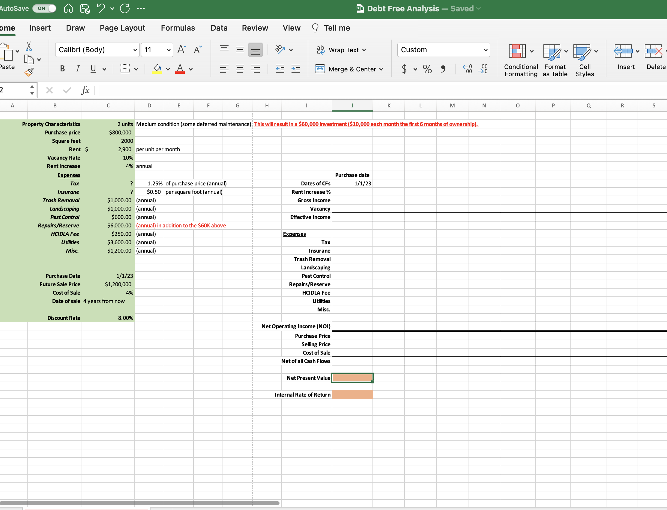Screen dimensions: 667x510
Task: Open the Format Painter
Action: tap(29, 72)
